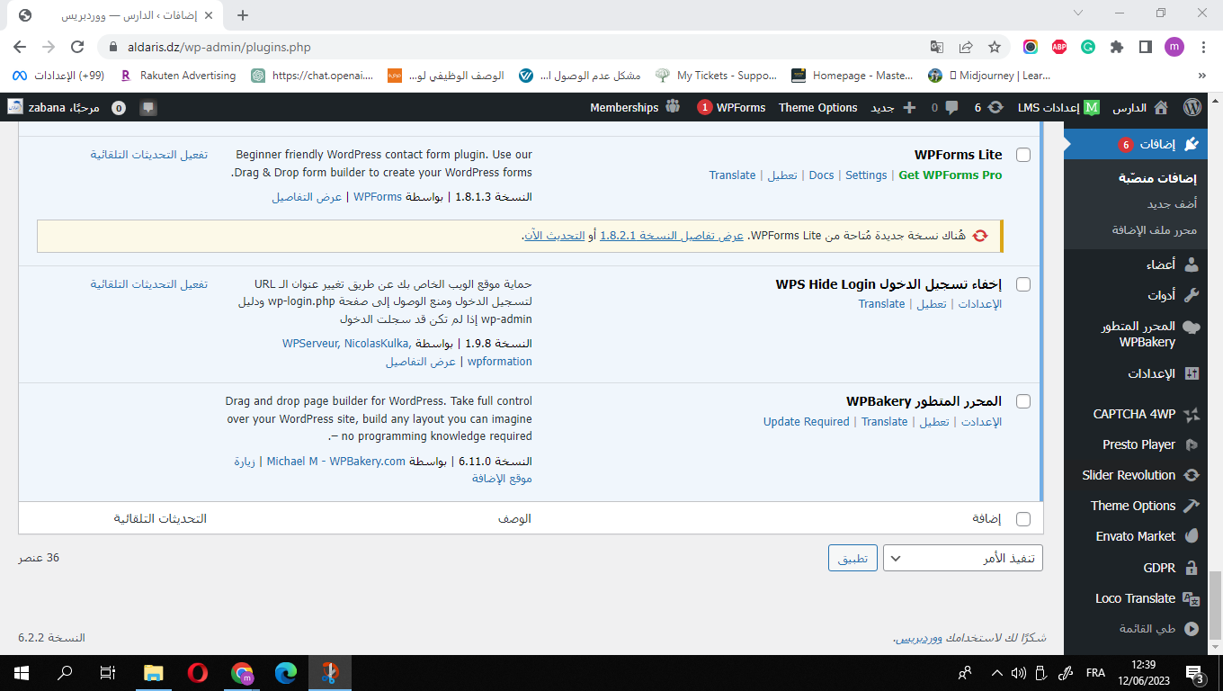The height and width of the screenshot is (691, 1223).
Task: Expand the hidden bookmarks overflow chevron
Action: (1202, 76)
